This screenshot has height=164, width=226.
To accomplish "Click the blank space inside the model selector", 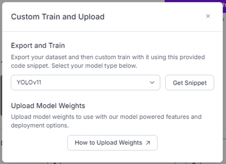I will tap(103, 83).
